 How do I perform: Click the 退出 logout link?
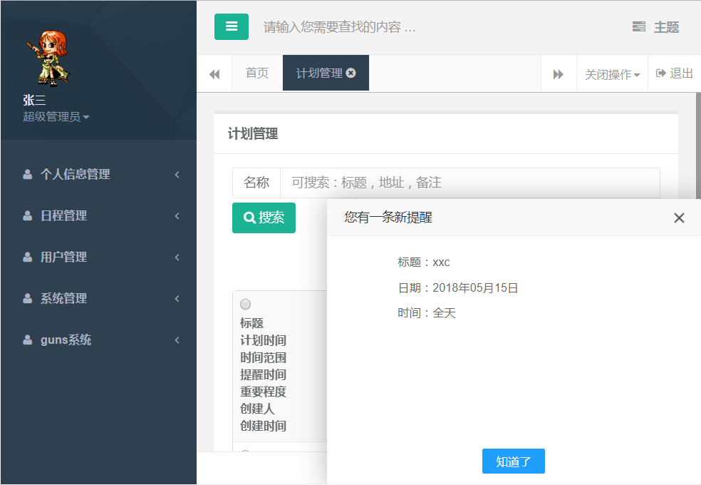point(674,73)
